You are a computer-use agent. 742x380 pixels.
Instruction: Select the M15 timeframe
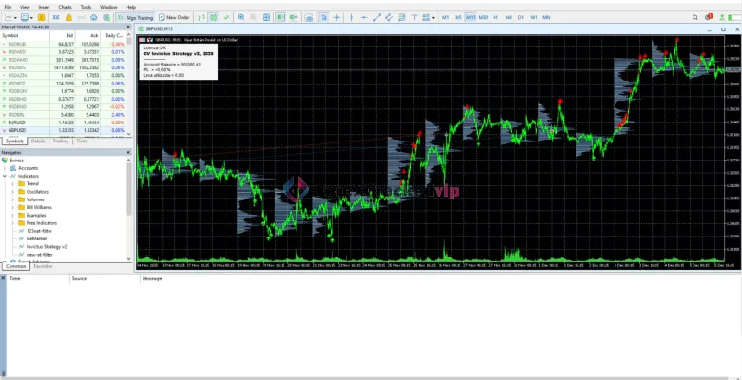click(x=470, y=17)
